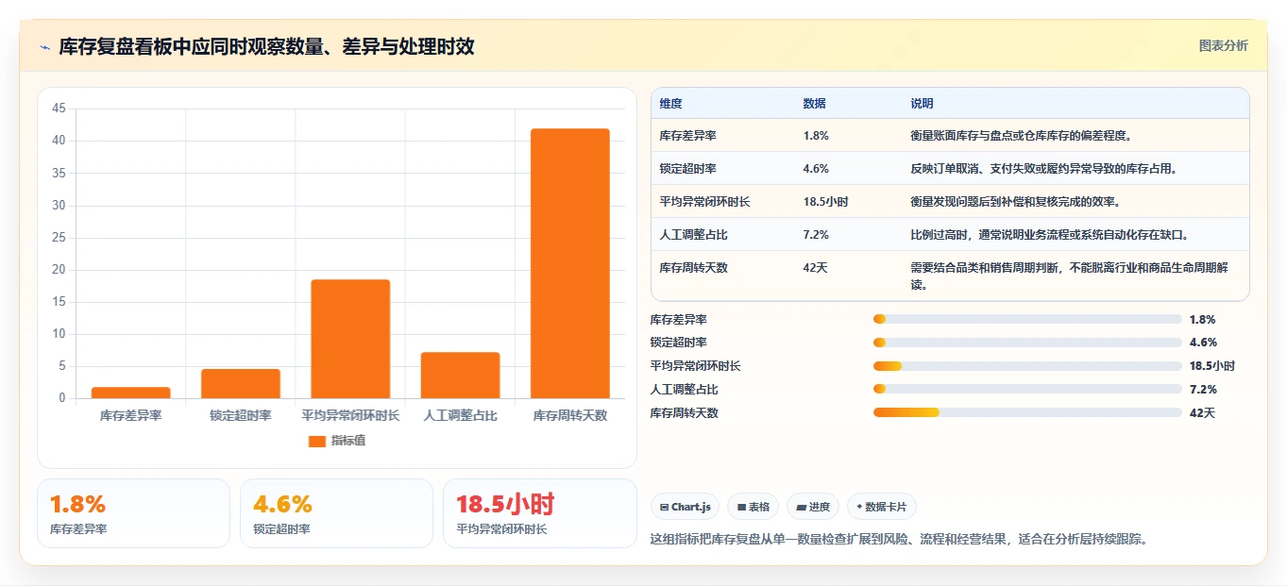The height and width of the screenshot is (586, 1287).
Task: Click 人工调整占比 in the table
Action: click(694, 234)
